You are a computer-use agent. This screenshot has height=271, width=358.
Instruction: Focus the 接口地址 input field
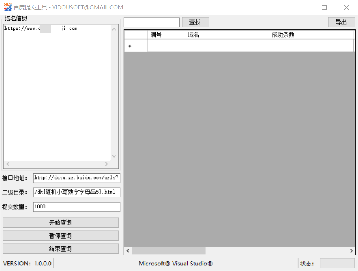pyautogui.click(x=77, y=178)
